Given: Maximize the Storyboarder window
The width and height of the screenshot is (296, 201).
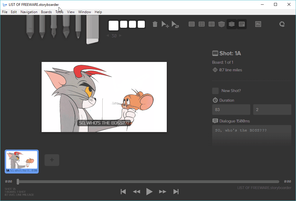Looking at the screenshot, I should [275, 4].
